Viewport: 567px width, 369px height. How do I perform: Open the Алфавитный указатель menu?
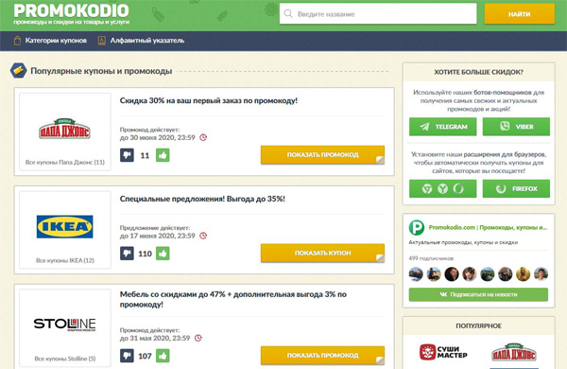(x=147, y=41)
